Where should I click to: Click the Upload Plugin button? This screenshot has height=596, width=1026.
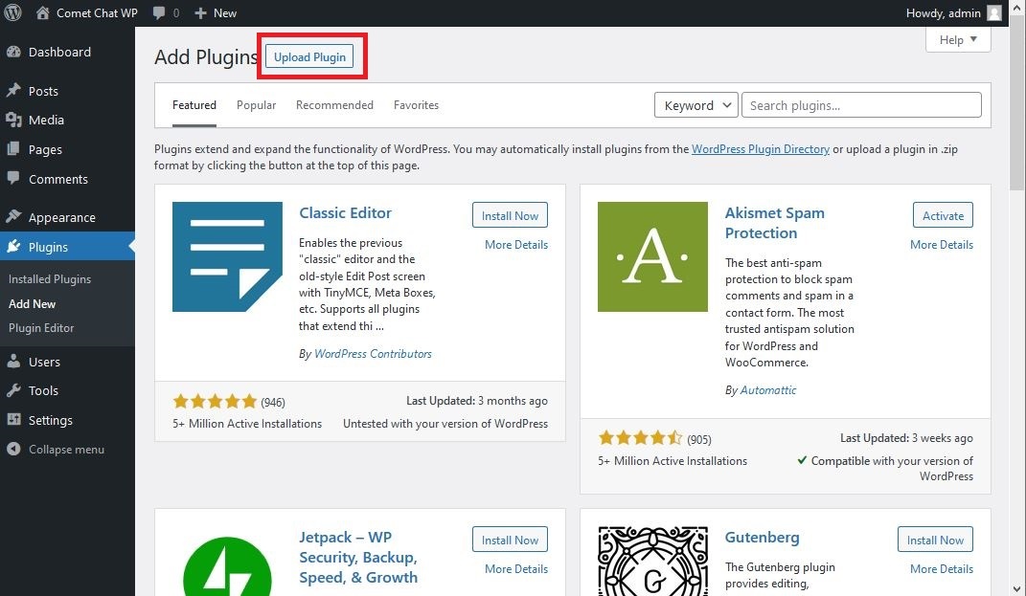coord(309,56)
